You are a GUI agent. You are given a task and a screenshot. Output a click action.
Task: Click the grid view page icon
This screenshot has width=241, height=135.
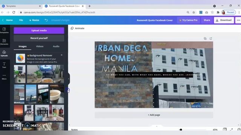[x=224, y=130]
